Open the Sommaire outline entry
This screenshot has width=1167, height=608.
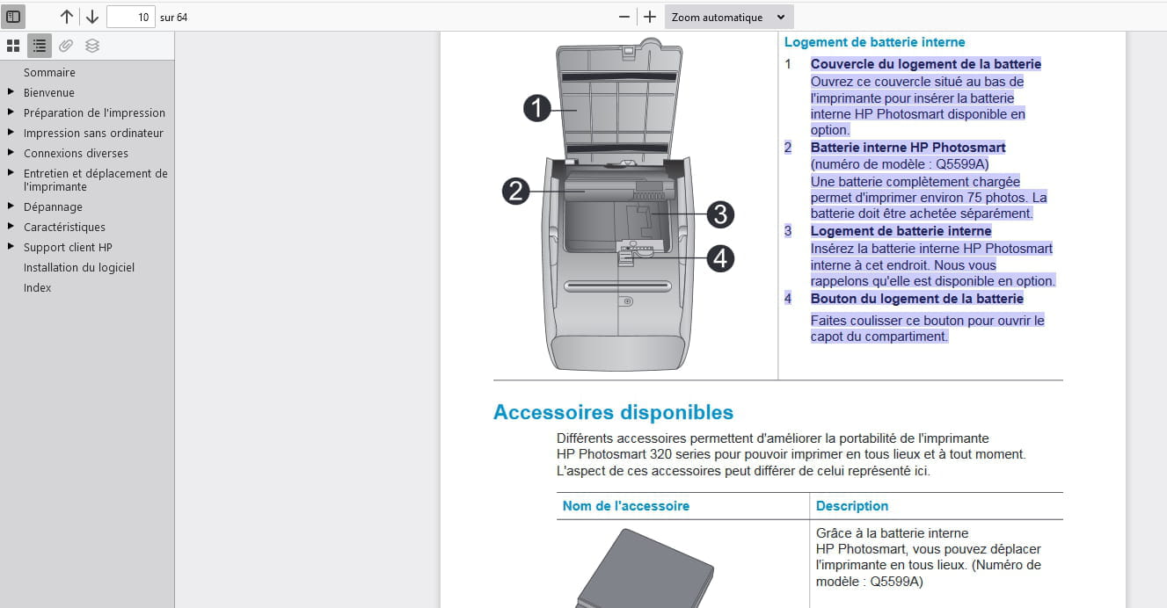tap(49, 73)
